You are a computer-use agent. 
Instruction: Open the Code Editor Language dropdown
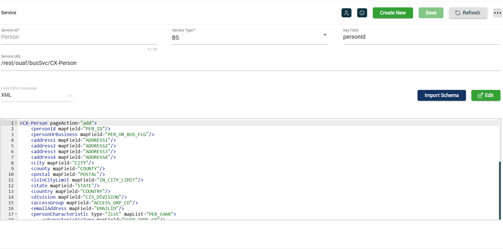point(69,95)
